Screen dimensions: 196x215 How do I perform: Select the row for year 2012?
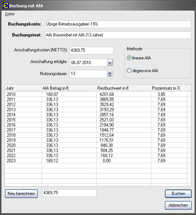pos(98,105)
